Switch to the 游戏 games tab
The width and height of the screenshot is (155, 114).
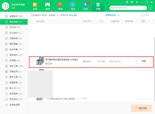pos(48,6)
